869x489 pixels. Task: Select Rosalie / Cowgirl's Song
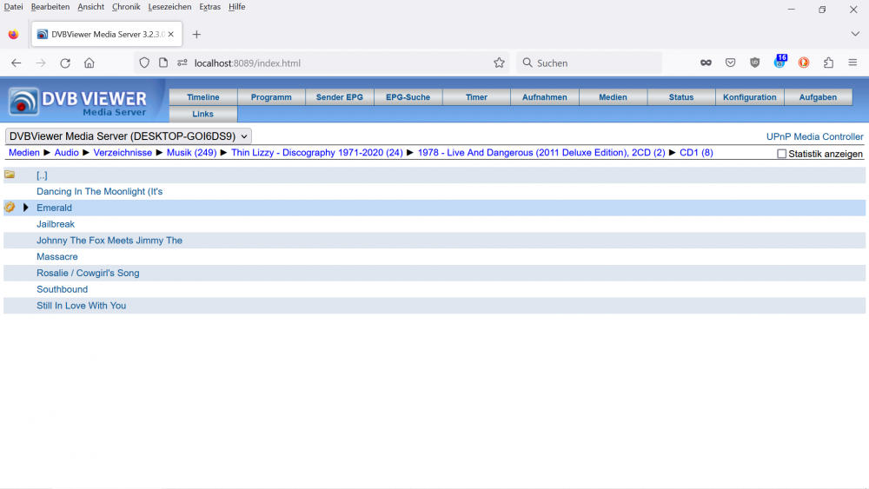(x=88, y=273)
